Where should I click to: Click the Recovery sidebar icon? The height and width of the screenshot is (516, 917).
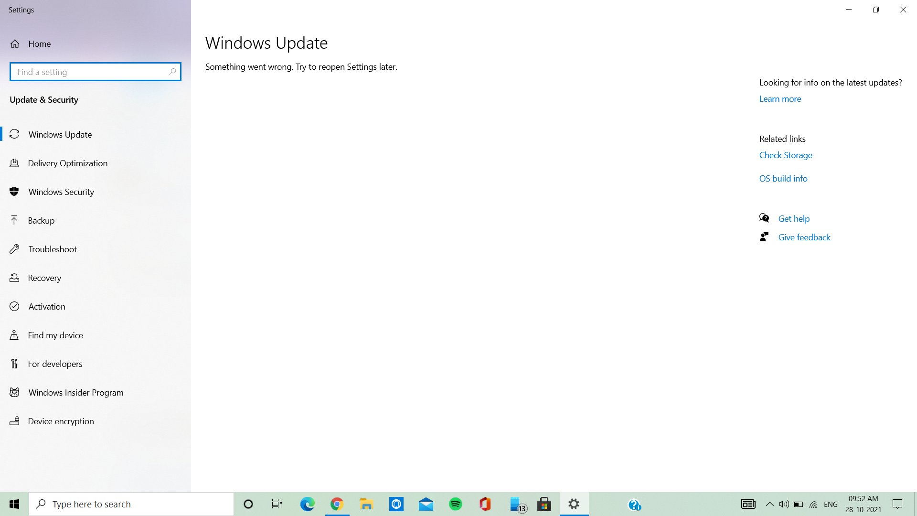coord(15,277)
